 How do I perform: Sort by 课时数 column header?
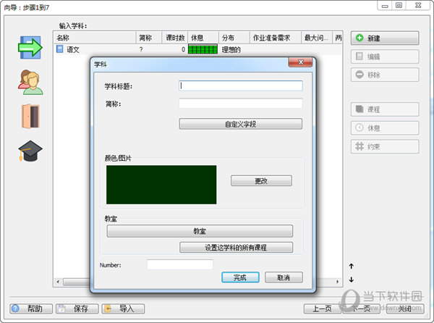coord(175,38)
